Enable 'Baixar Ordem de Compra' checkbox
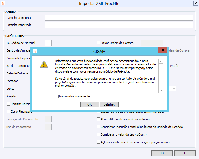The height and width of the screenshot is (159, 199). (98, 43)
